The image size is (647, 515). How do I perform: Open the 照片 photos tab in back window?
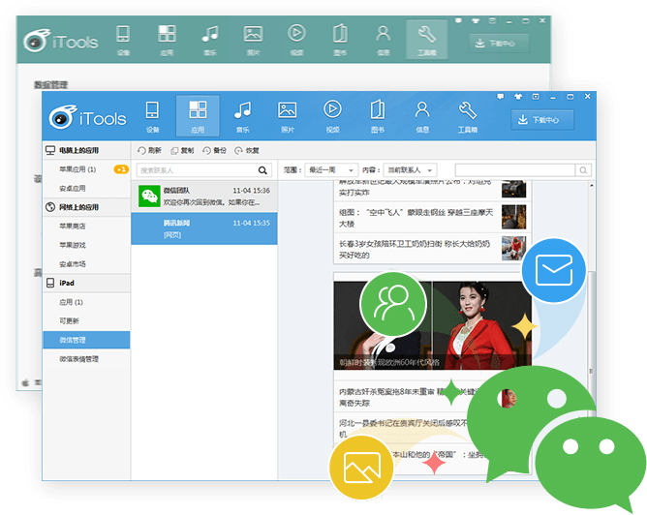pos(253,40)
